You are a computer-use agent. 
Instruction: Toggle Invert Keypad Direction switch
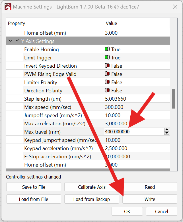pyautogui.click(x=107, y=66)
